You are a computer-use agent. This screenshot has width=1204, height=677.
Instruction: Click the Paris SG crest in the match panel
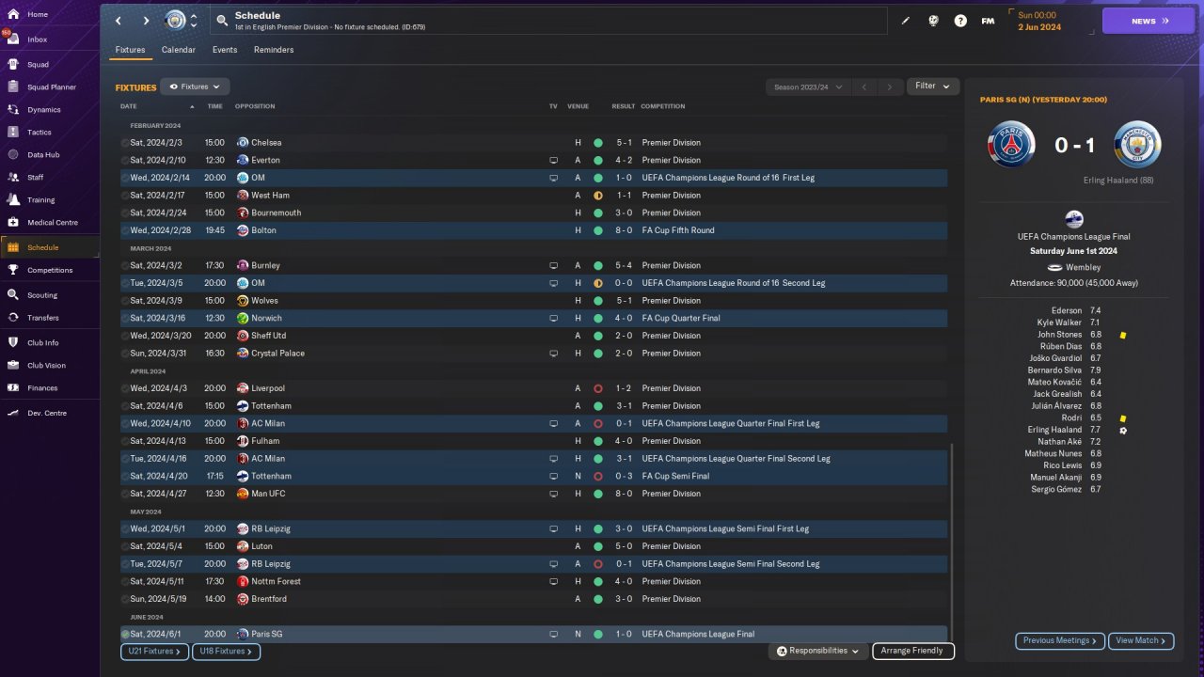tap(1011, 145)
